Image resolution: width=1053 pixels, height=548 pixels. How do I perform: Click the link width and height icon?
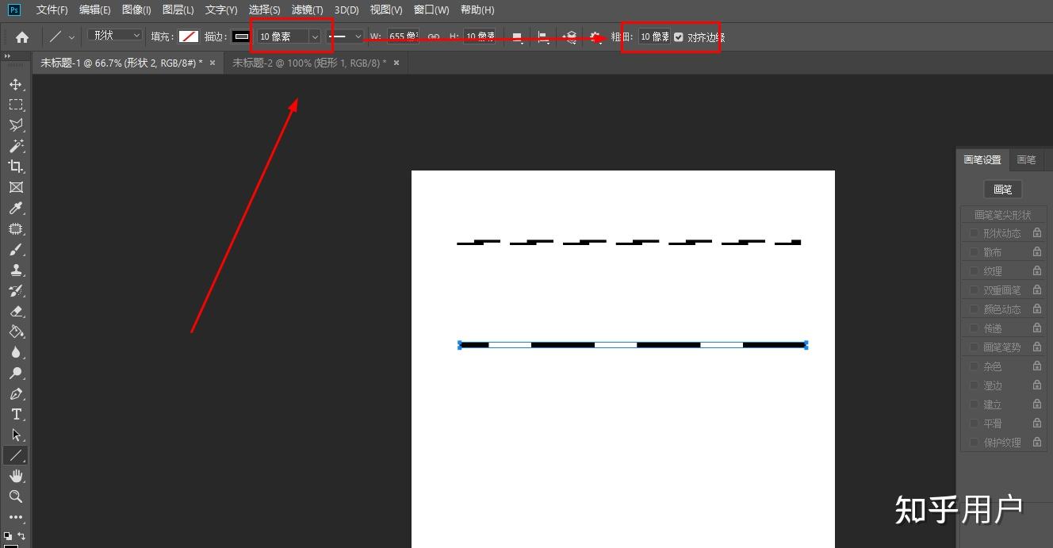(x=434, y=36)
